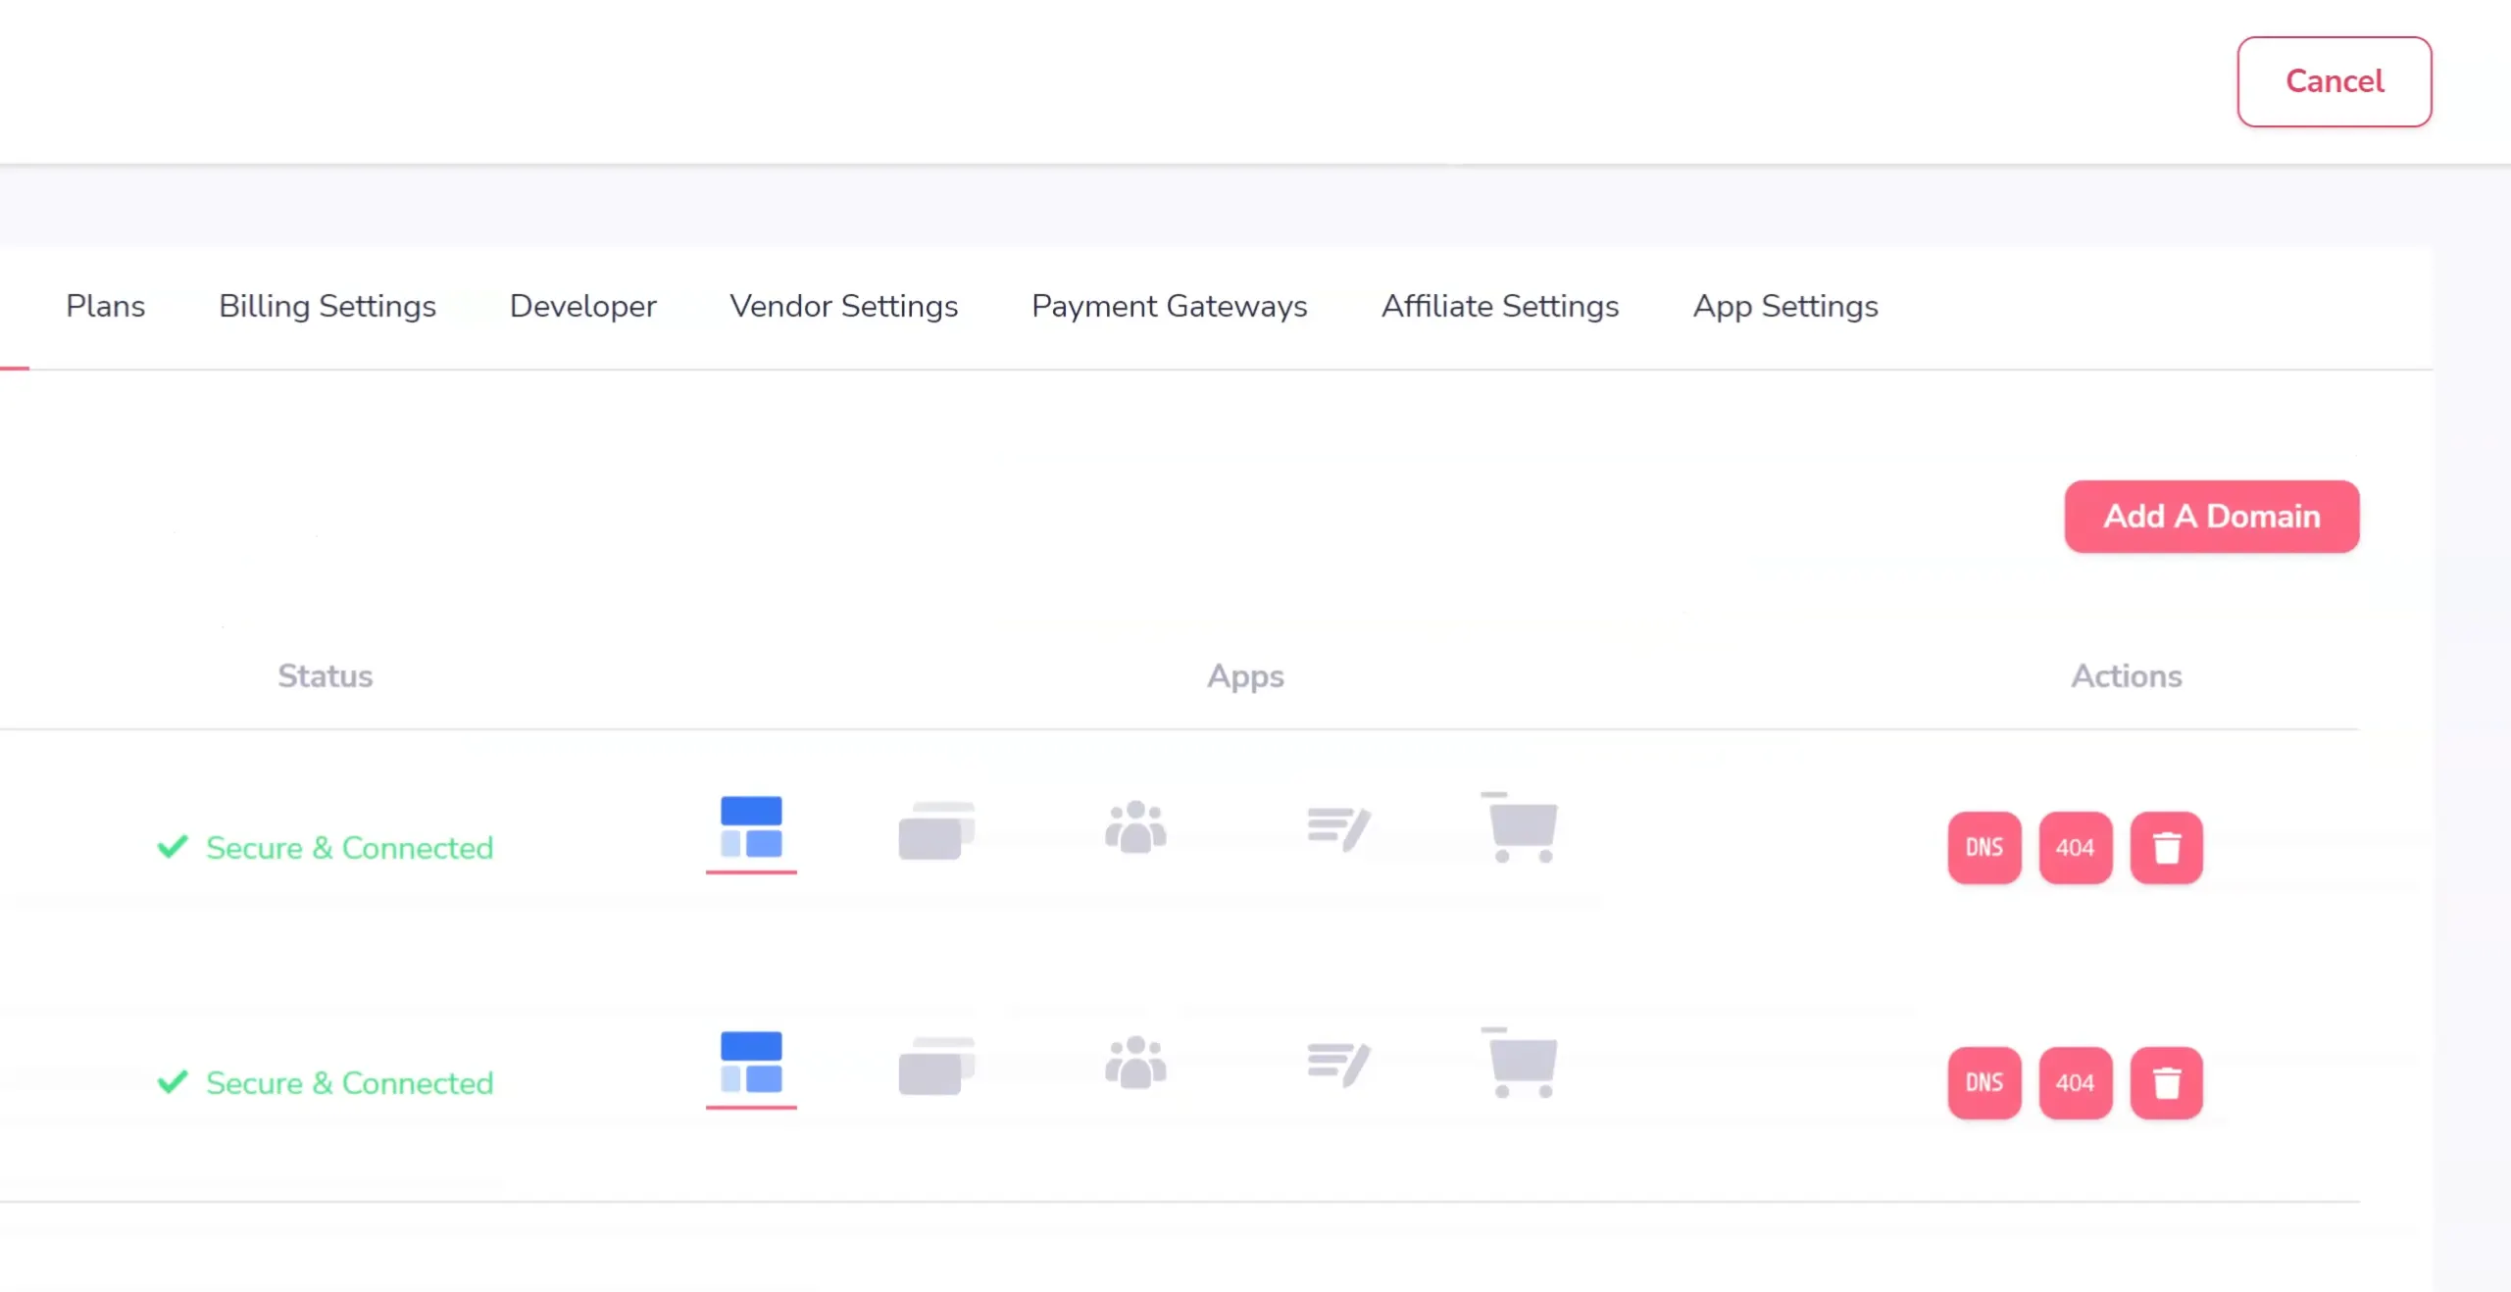
Task: Open the Developer tab
Action: click(582, 306)
